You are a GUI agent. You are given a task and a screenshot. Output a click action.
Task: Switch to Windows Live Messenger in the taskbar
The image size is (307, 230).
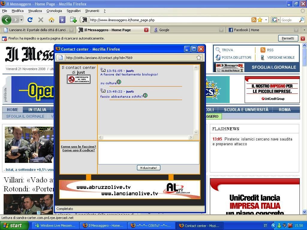point(55,226)
